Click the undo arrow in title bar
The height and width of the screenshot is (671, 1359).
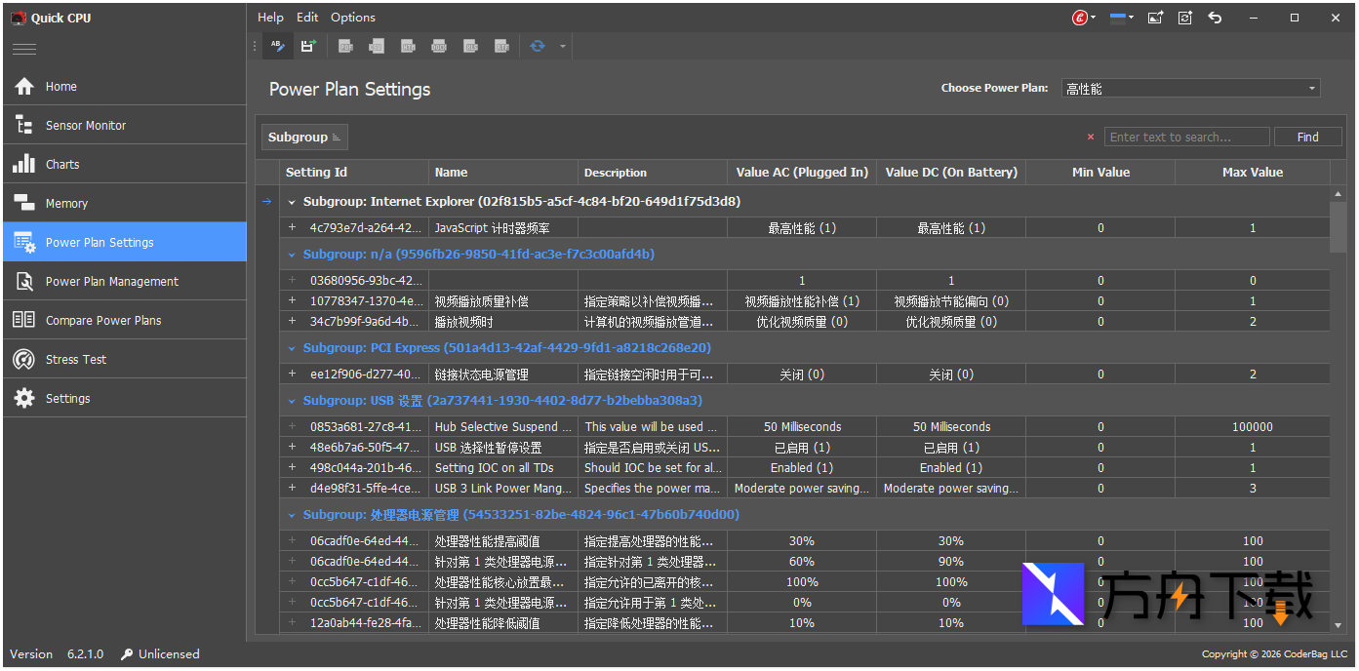click(x=1215, y=18)
